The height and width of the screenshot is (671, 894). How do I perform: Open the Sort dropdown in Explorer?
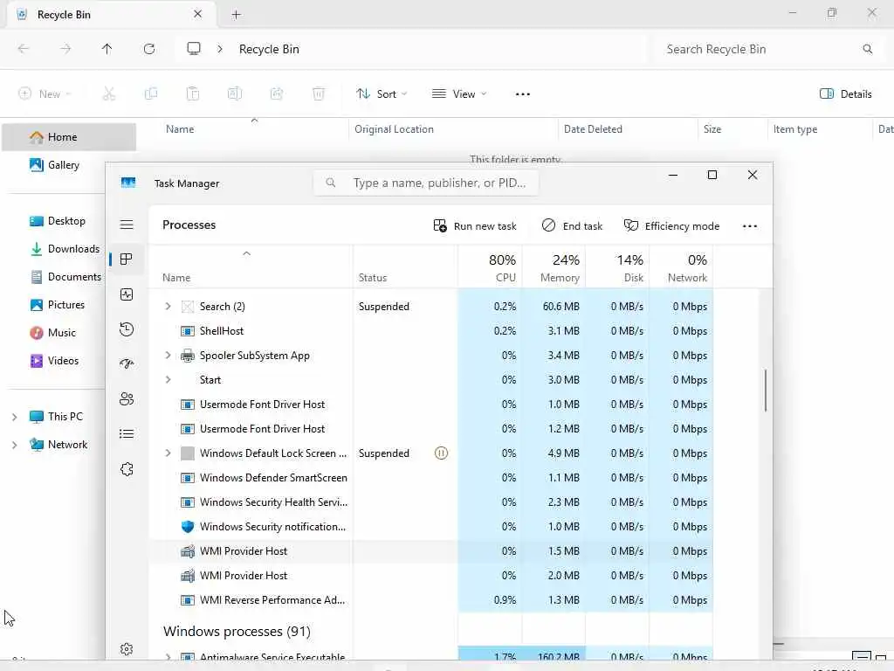coord(382,94)
